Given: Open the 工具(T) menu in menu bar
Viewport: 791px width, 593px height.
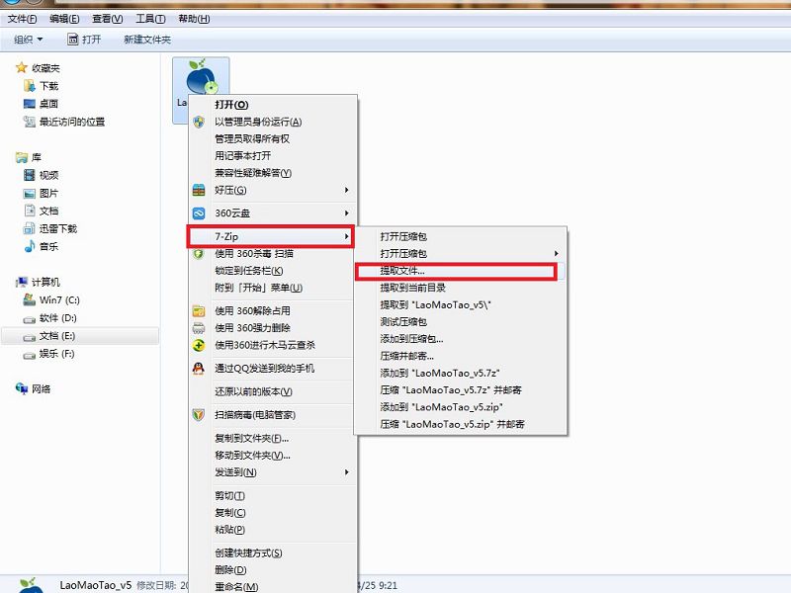Looking at the screenshot, I should 150,19.
